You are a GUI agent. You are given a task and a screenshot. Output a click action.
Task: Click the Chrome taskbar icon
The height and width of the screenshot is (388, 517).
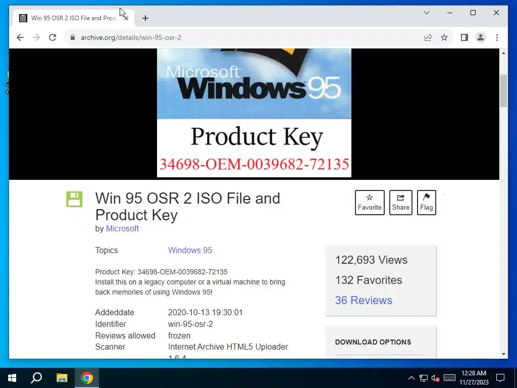pos(87,378)
